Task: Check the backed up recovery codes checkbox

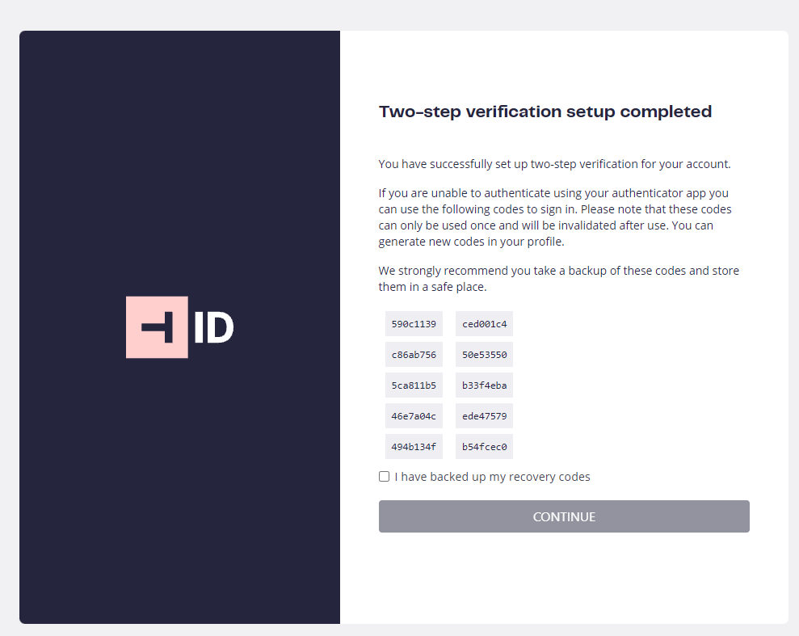Action: [x=385, y=477]
